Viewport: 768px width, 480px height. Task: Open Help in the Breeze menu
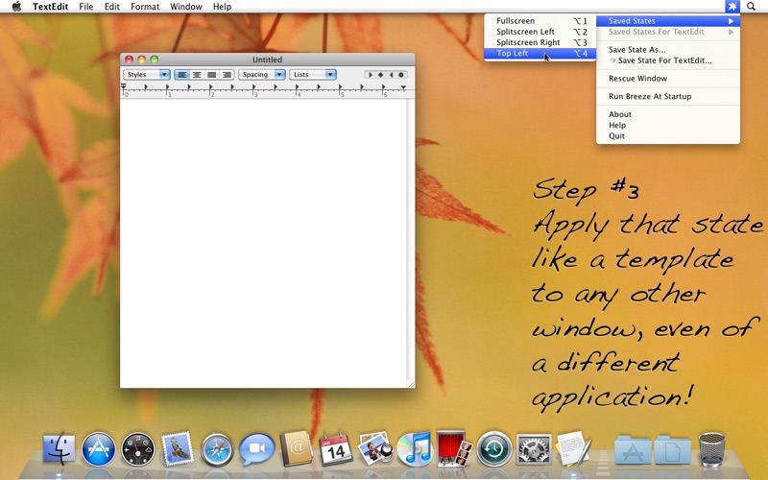tap(668, 126)
